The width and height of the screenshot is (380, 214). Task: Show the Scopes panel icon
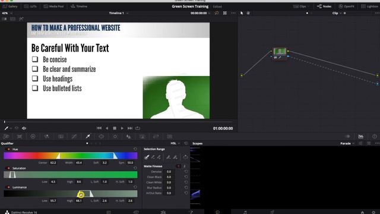(x=361, y=137)
